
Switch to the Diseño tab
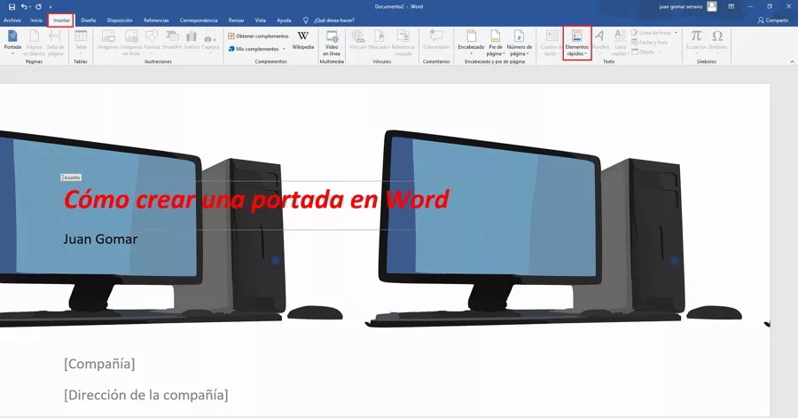coord(89,20)
